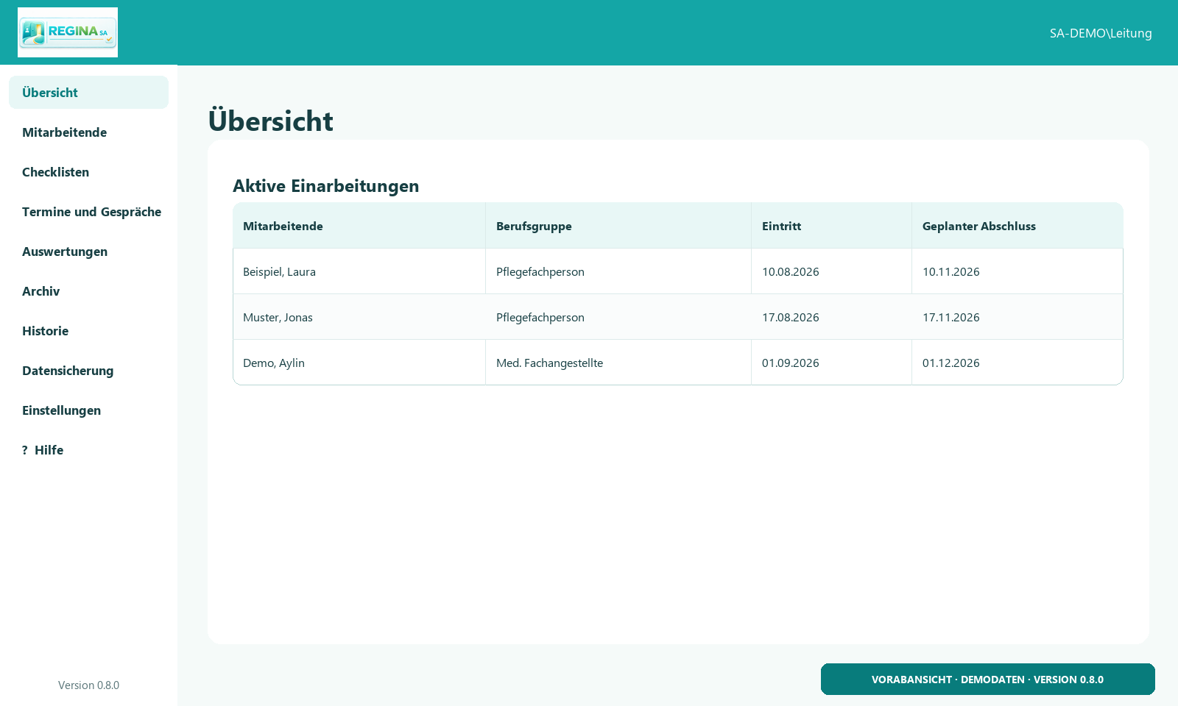Viewport: 1178px width, 706px height.
Task: Click the Vorabansicht Demodaten version banner
Action: [x=988, y=680]
